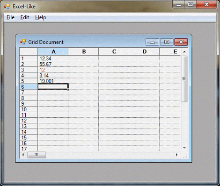Image resolution: width=220 pixels, height=186 pixels.
Task: Open the File menu
Action: click(x=10, y=17)
